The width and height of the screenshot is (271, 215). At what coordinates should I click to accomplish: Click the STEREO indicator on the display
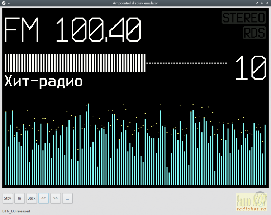click(x=244, y=18)
